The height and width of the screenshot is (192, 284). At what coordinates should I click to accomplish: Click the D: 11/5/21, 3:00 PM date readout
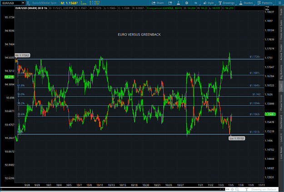(61, 8)
